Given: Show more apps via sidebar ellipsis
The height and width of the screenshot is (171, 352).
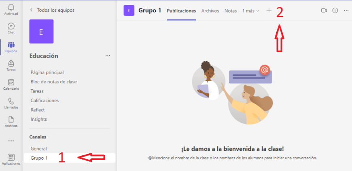Looking at the screenshot, I should point(11,141).
